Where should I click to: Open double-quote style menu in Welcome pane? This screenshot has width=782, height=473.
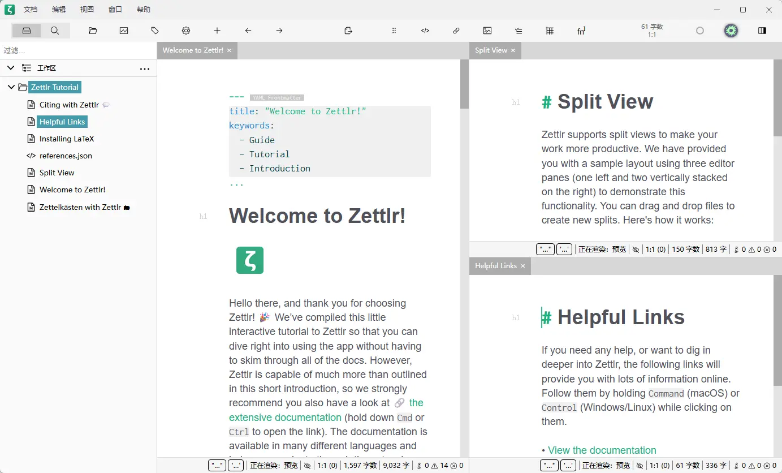click(217, 466)
